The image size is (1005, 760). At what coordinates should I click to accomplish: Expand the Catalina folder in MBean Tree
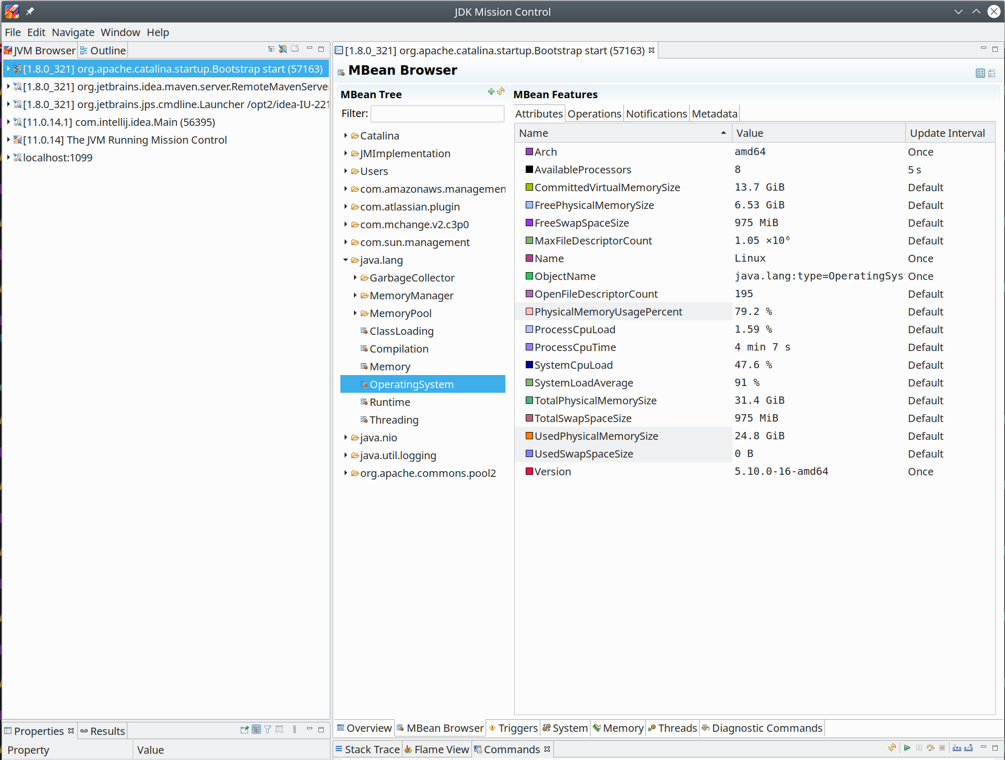click(346, 136)
